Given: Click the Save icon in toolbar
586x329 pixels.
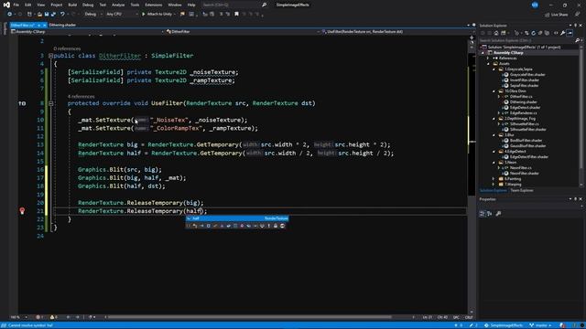Looking at the screenshot, I should point(47,15).
